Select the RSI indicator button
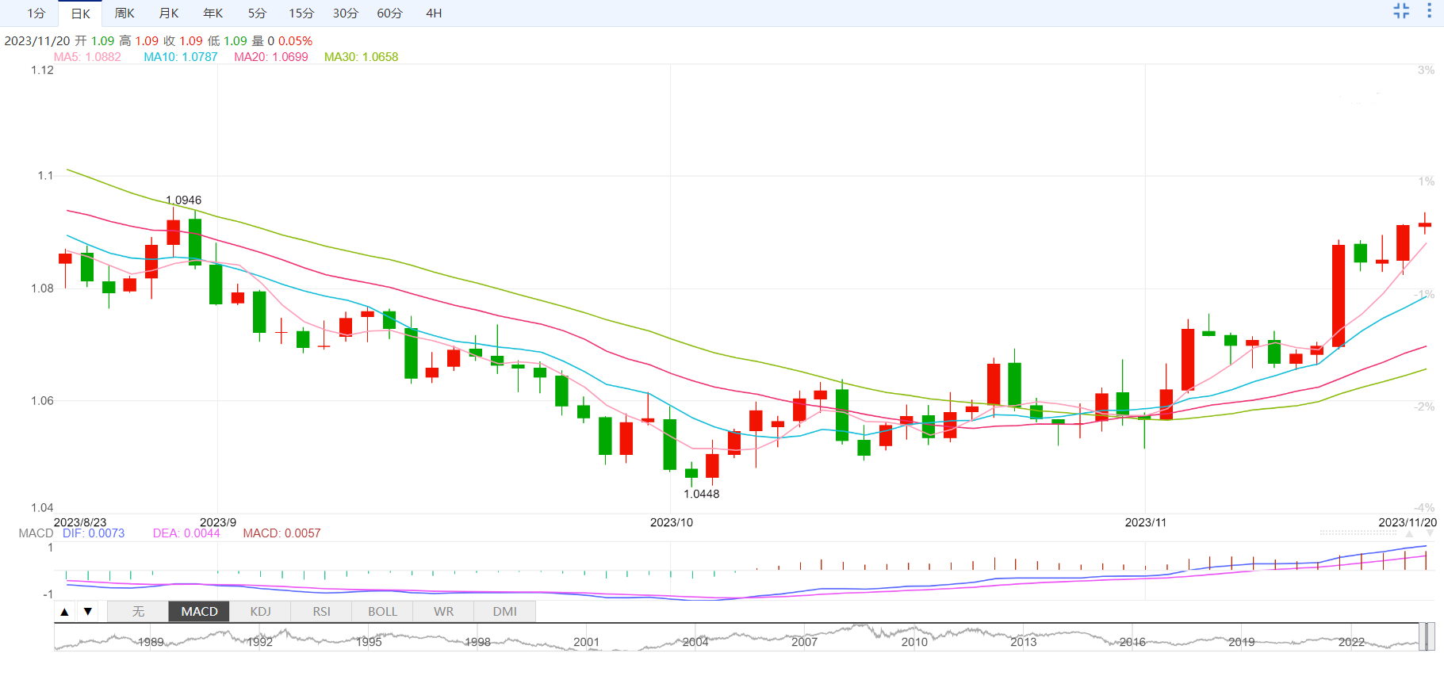1444x676 pixels. 321,612
